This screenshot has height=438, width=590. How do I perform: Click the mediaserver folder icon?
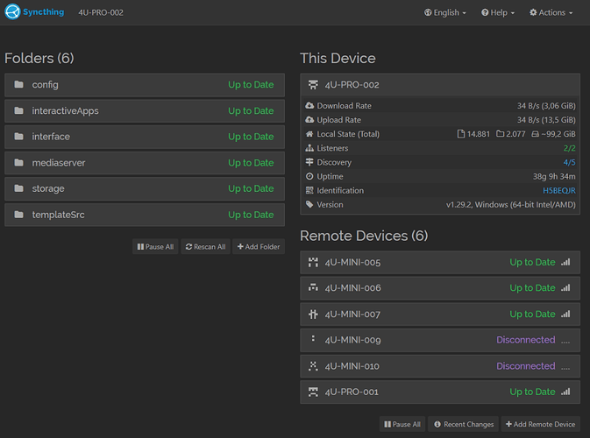18,162
